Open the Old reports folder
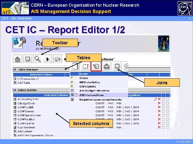The height and width of the screenshot is (144, 193). pos(87,86)
